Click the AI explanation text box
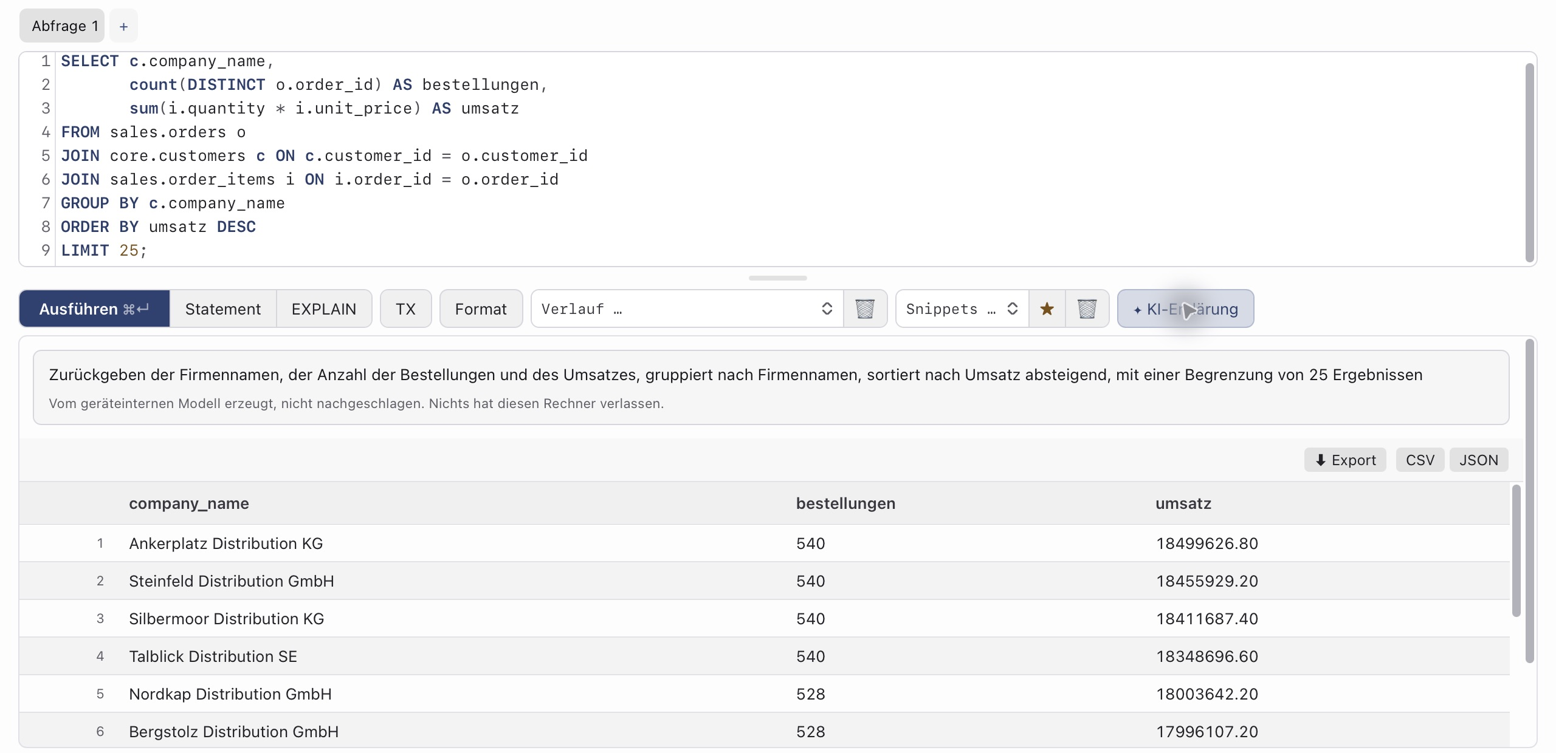The height and width of the screenshot is (753, 1556). pos(771,387)
